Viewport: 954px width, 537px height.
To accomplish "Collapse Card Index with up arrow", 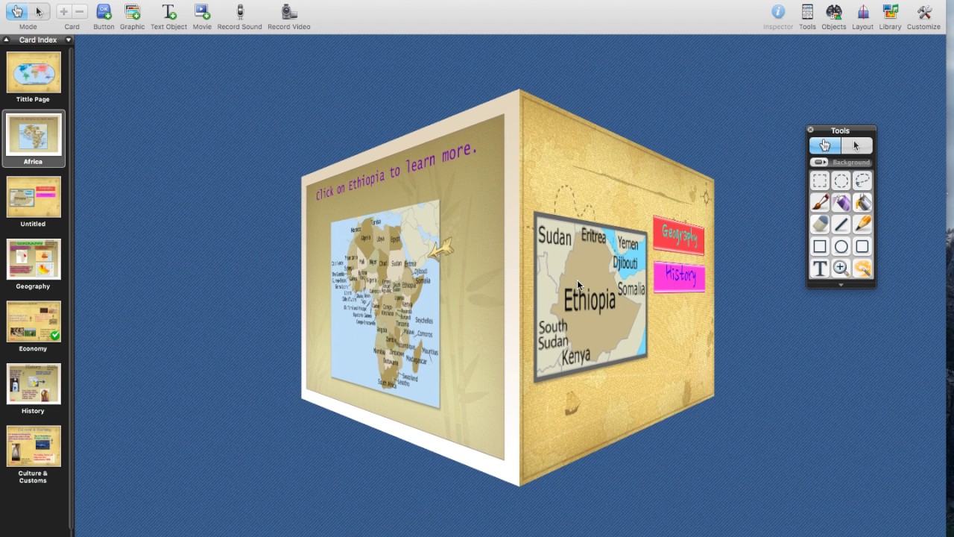I will 6,40.
